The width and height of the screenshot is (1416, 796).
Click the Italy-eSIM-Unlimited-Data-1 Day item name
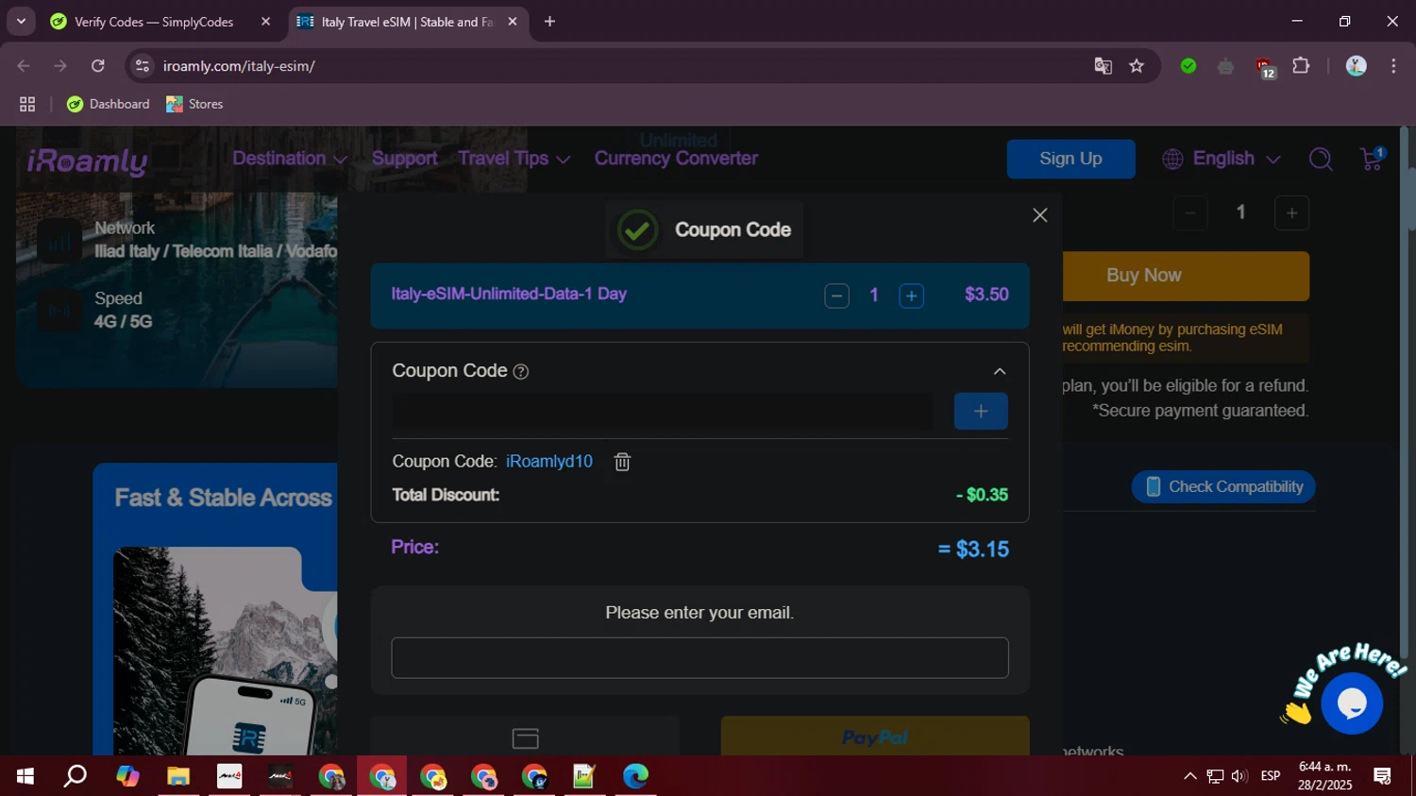pyautogui.click(x=509, y=294)
